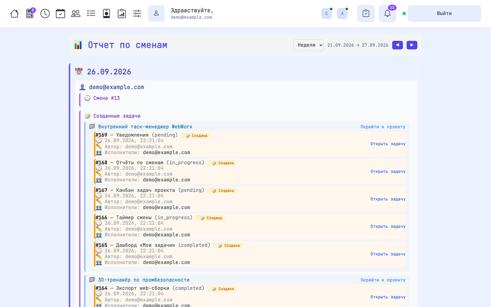
Task: Click project title '3D-тренажёр по промбезопасности'
Action: point(144,280)
